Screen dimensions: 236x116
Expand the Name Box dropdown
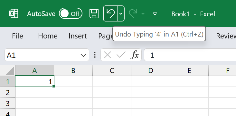pos(83,55)
